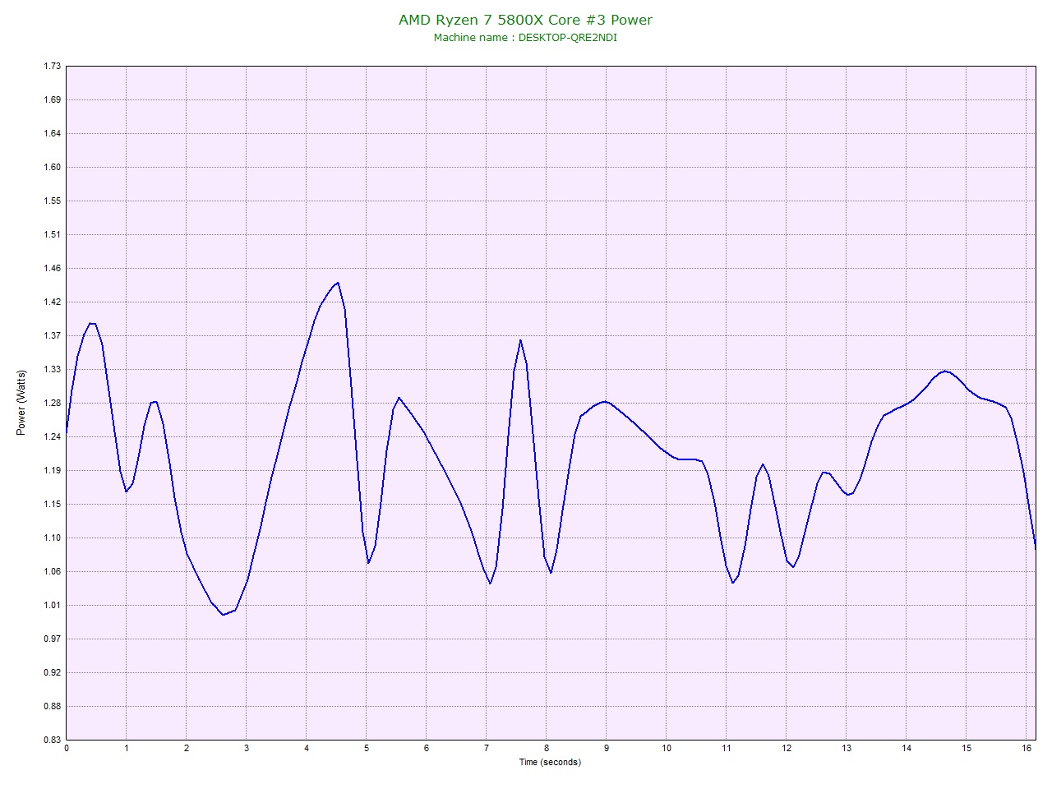Click the 'Time (seconds)' x-axis label
The width and height of the screenshot is (1052, 789).
(550, 762)
